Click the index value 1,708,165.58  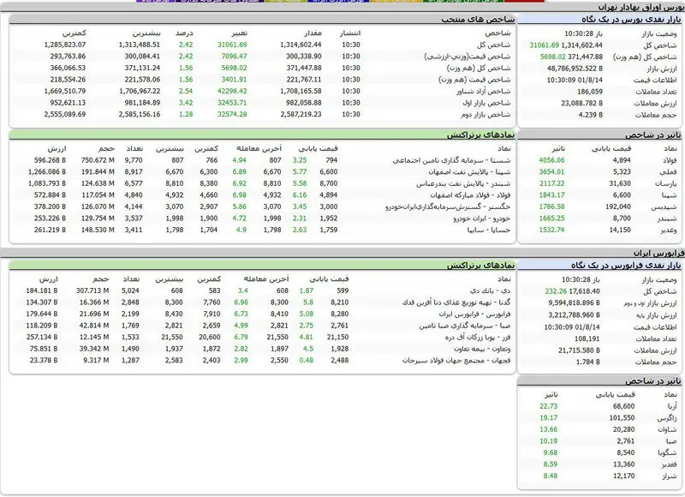click(x=301, y=92)
